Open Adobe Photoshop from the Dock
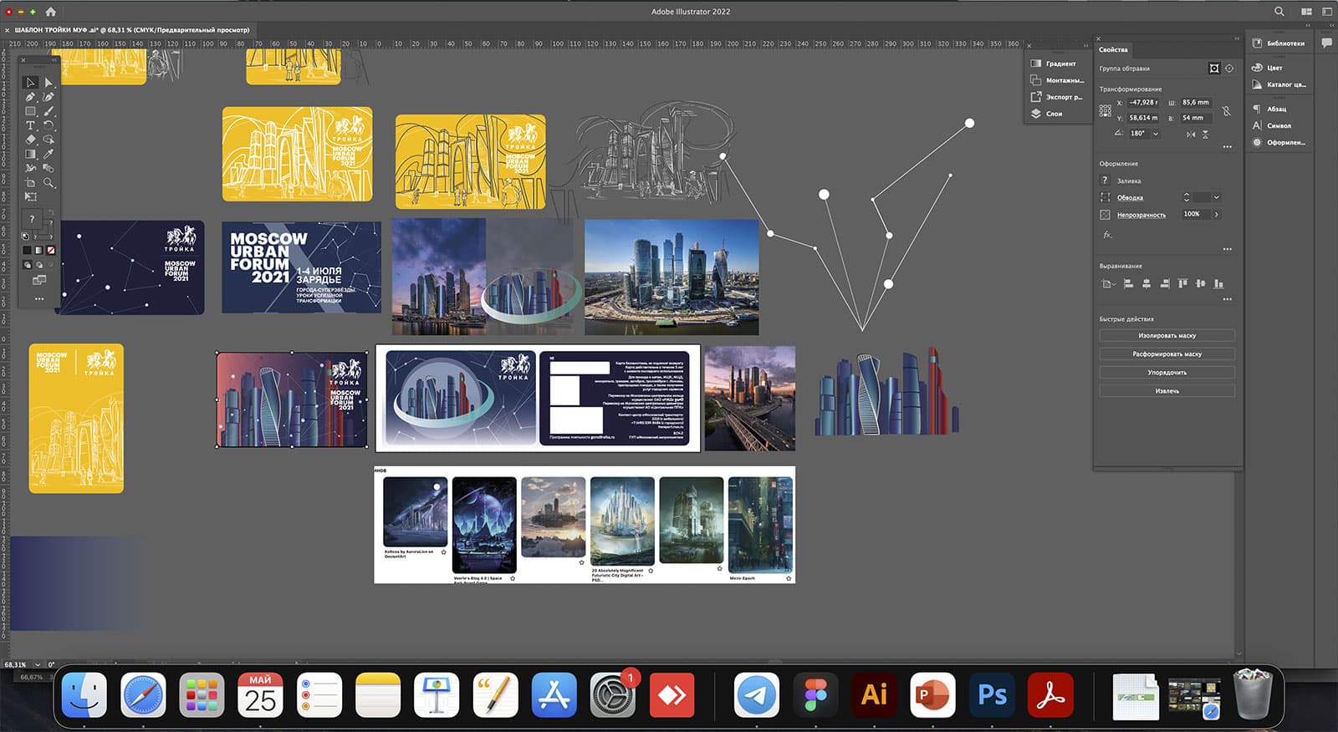The height and width of the screenshot is (732, 1338). (x=992, y=695)
